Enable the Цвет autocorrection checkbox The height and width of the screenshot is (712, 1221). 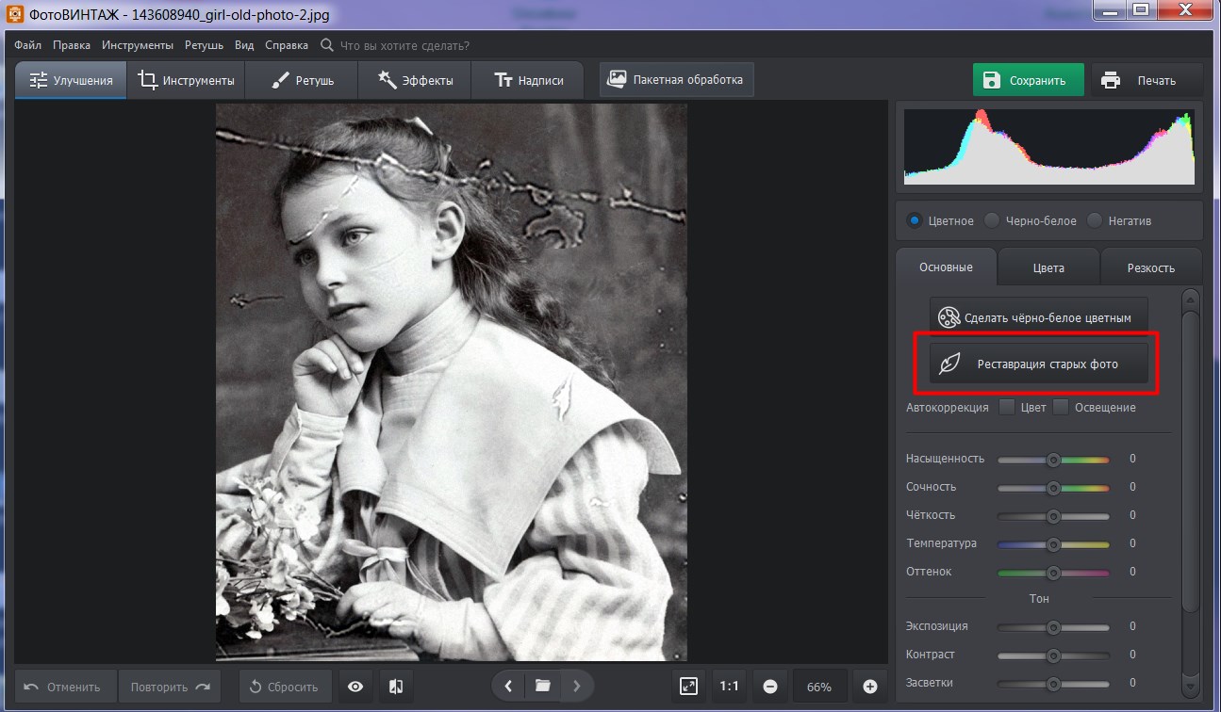click(1007, 408)
